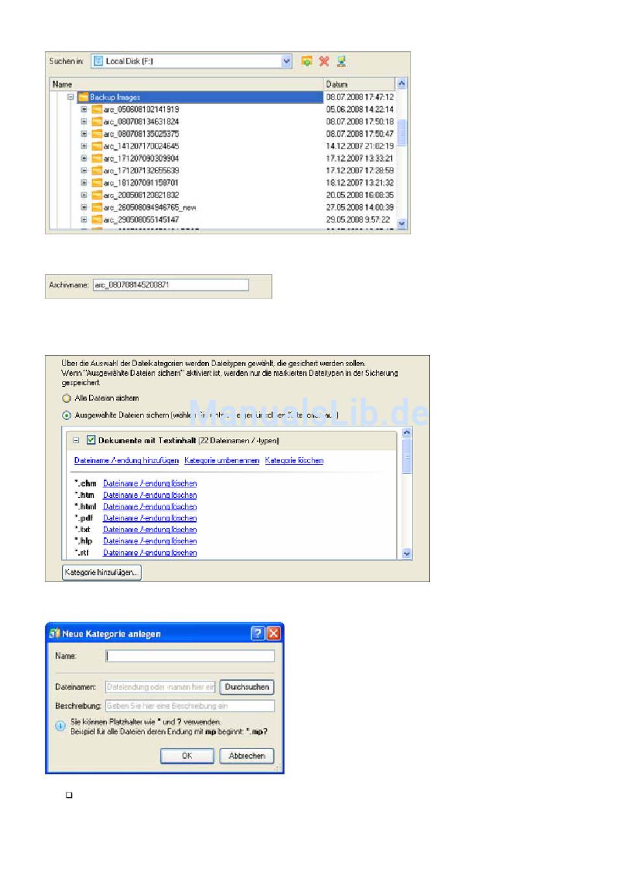
Task: Click folder icon of arc_171207132655639
Action: click(97, 171)
